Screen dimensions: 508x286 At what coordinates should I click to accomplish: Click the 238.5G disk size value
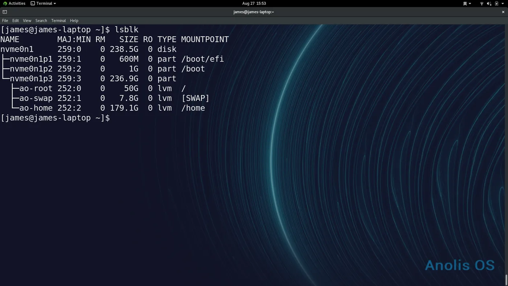pos(124,49)
